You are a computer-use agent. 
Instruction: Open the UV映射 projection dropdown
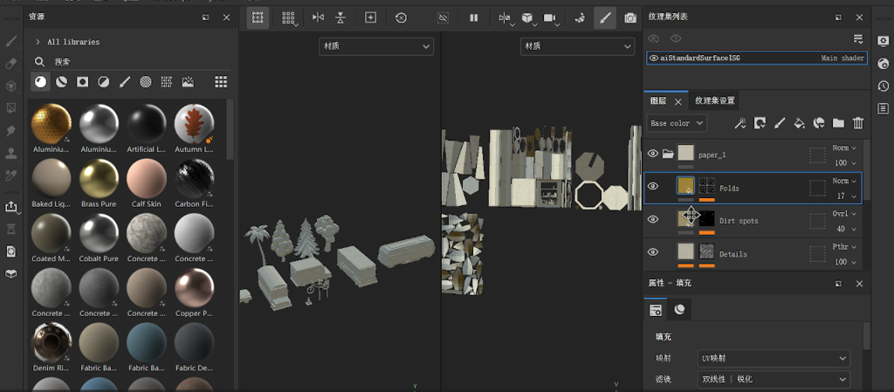pyautogui.click(x=774, y=358)
